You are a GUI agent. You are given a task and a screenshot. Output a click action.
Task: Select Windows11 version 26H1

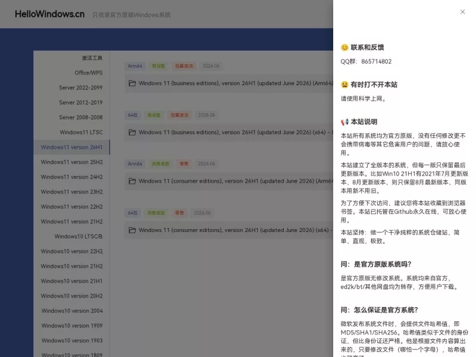71,147
